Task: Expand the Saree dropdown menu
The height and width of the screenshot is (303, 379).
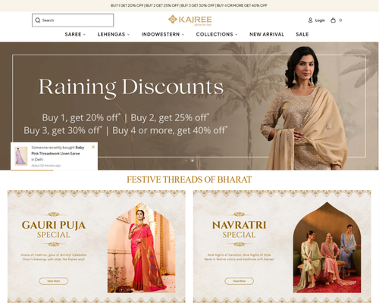Action: click(x=75, y=34)
